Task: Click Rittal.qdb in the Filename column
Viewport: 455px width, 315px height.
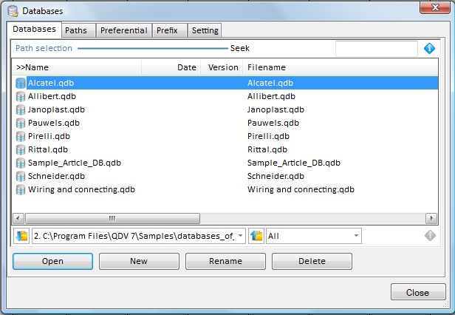Action: coord(267,149)
